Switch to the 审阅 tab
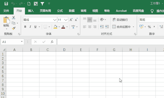 pos(83,11)
